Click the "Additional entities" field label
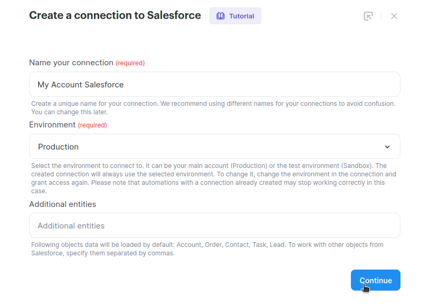This screenshot has width=429, height=308. click(62, 204)
